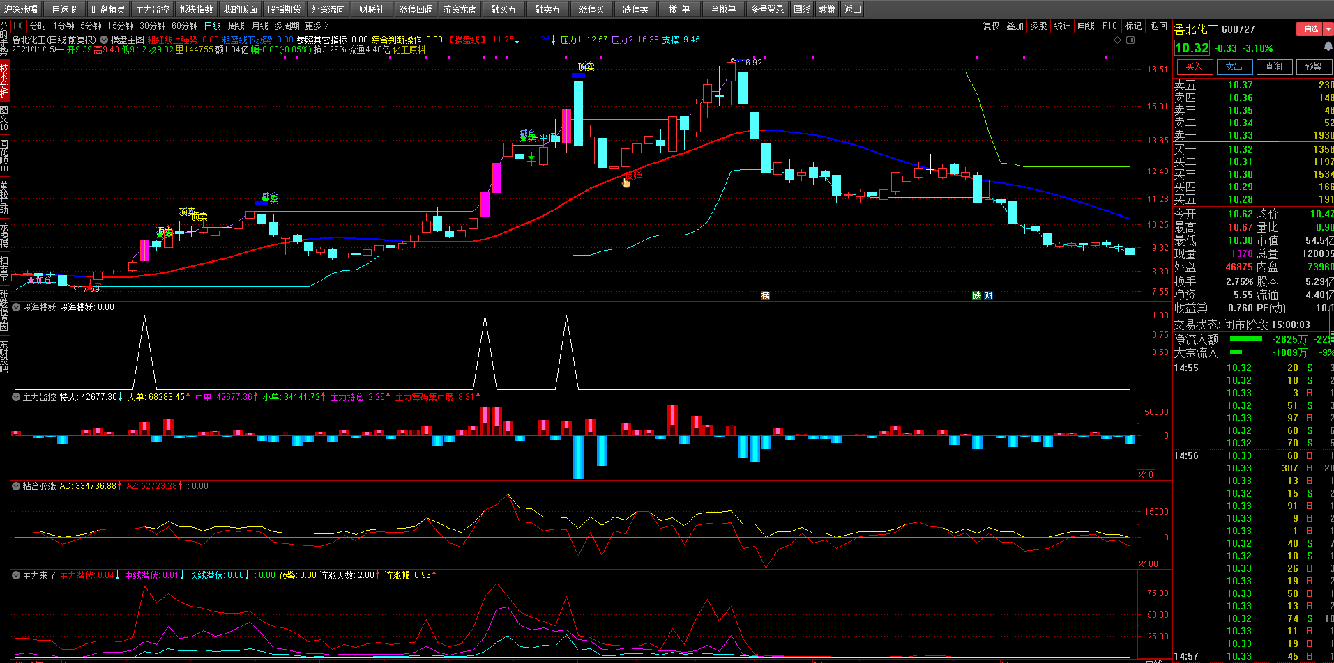Switch to 30分钟 period

tap(153, 26)
